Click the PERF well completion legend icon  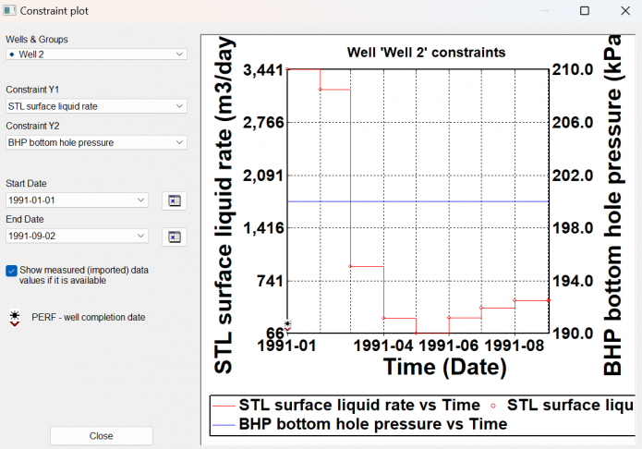tap(14, 318)
